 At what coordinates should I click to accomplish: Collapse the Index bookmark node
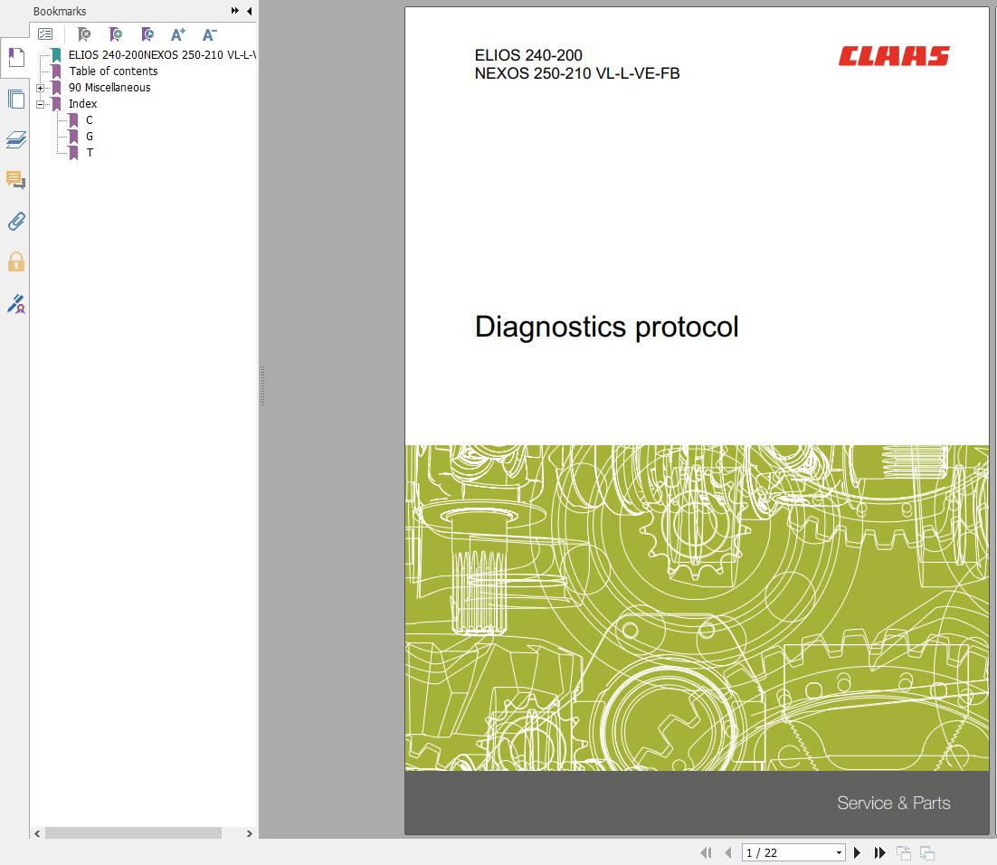(x=40, y=104)
